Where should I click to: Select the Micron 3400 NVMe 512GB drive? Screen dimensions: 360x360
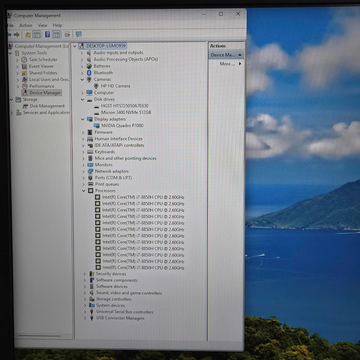point(126,112)
